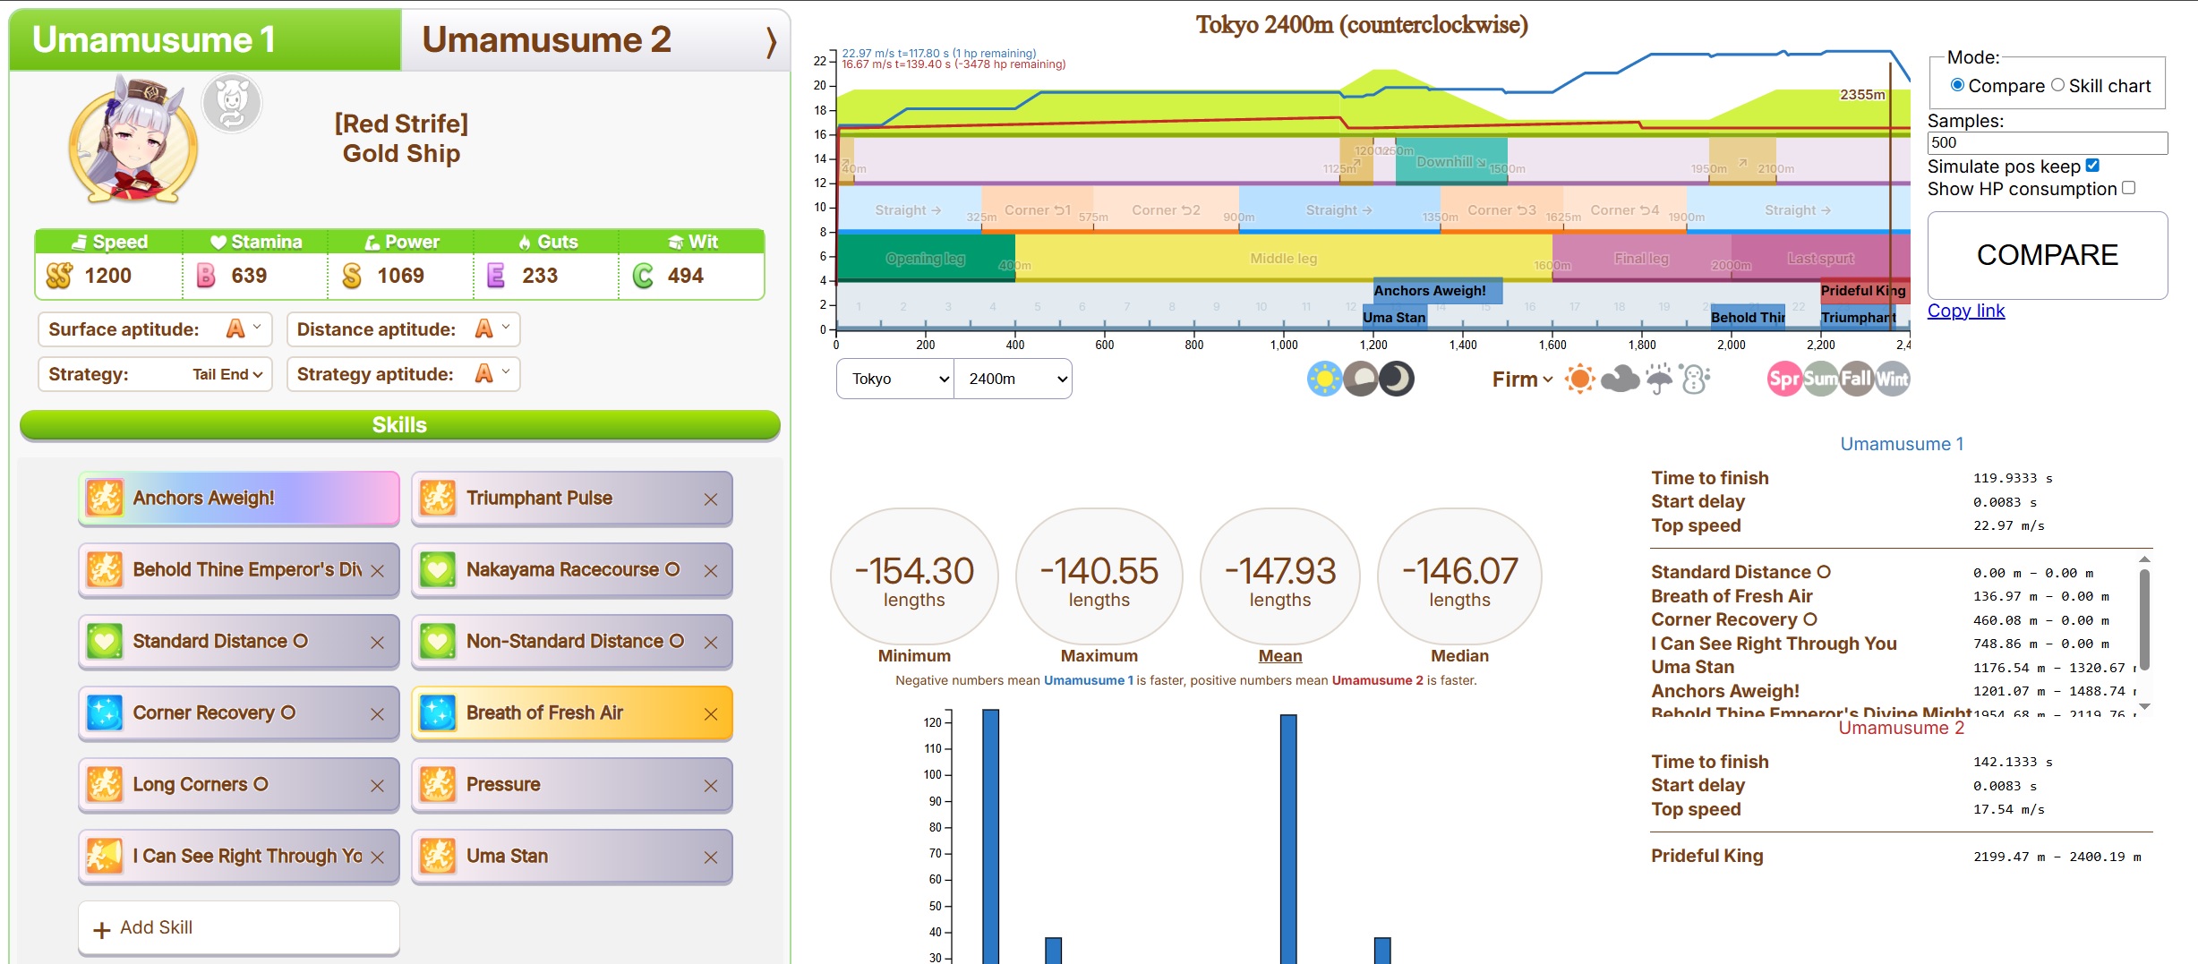
Task: Remove the Corner Recovery skill
Action: [x=378, y=714]
